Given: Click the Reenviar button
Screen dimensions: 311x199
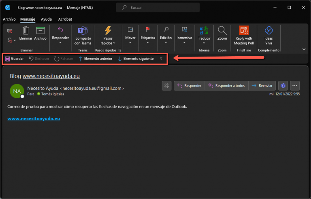Looking at the screenshot, I should (262, 86).
